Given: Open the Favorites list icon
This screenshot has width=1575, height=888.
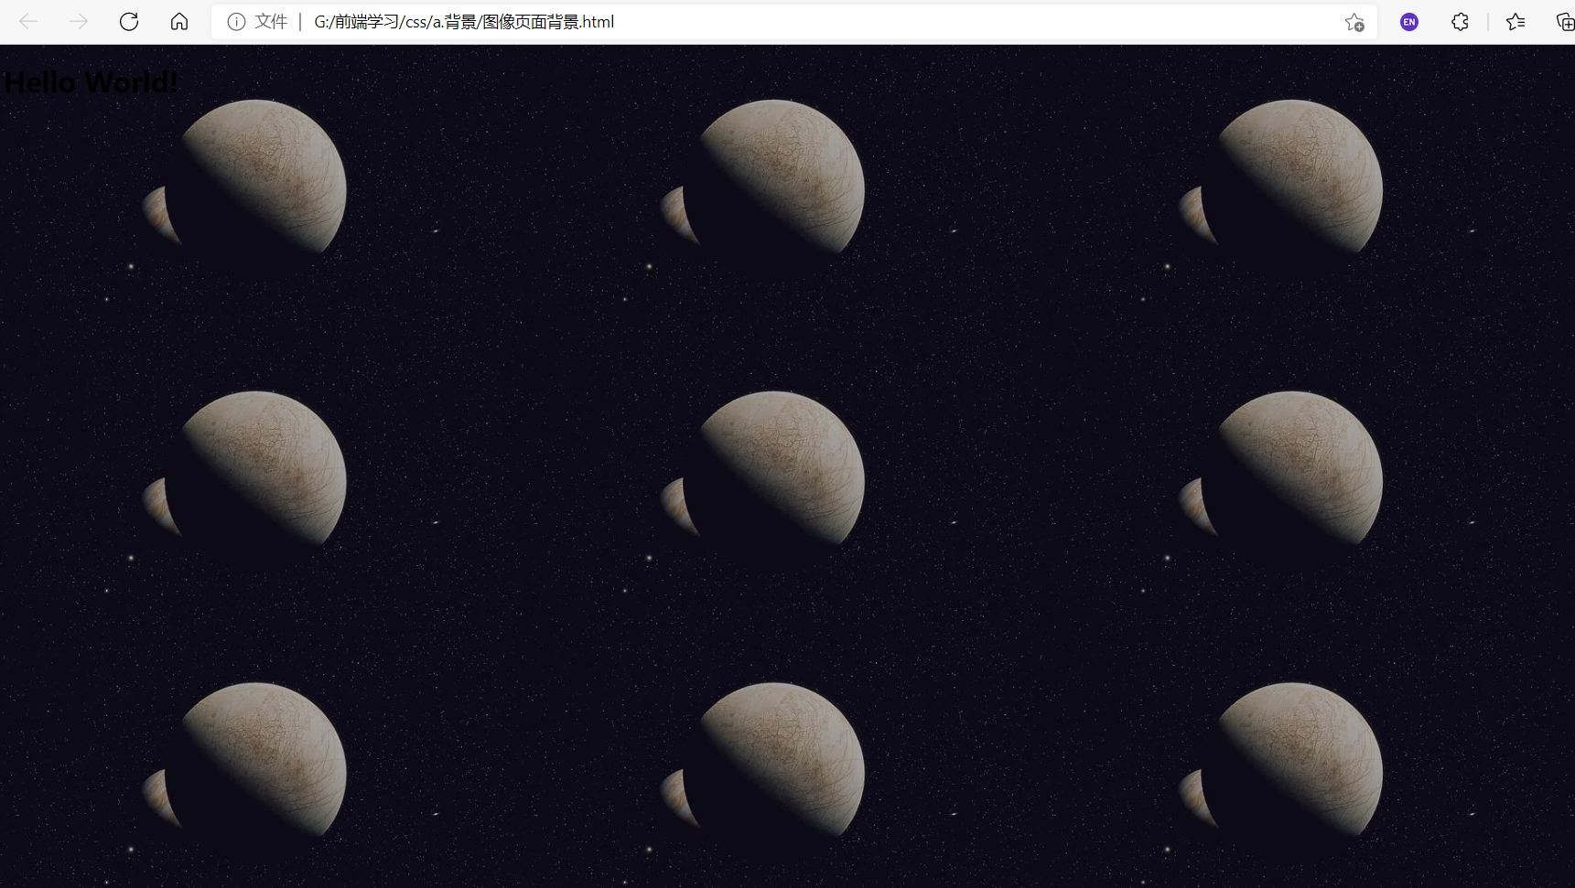Looking at the screenshot, I should pyautogui.click(x=1516, y=22).
